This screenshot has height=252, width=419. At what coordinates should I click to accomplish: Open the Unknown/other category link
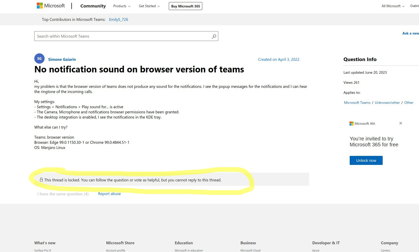[387, 103]
